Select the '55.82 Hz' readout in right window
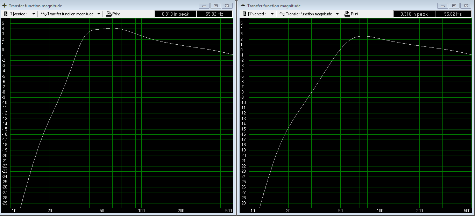Image resolution: width=475 pixels, height=216 pixels. (453, 14)
